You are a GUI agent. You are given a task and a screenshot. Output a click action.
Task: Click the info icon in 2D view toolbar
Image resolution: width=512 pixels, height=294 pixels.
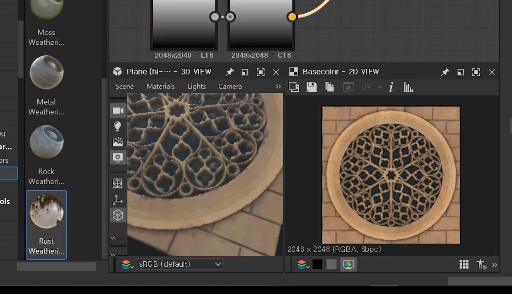coord(391,87)
